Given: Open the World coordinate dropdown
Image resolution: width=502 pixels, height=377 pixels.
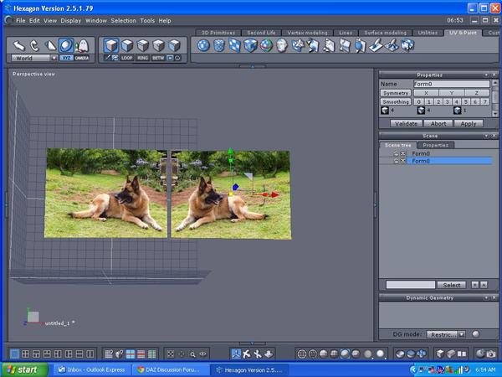Looking at the screenshot, I should coord(34,58).
